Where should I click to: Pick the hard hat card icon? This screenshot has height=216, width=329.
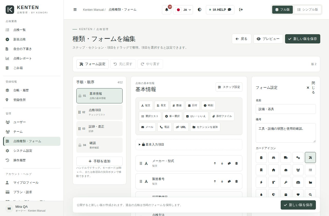click(286, 170)
